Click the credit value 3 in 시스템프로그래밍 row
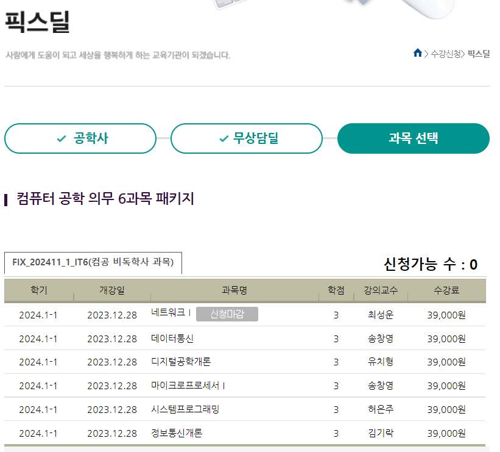 (x=336, y=409)
